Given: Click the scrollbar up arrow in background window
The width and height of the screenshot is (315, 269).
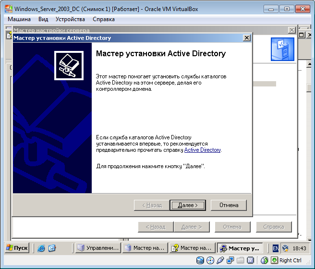Looking at the screenshot, I should coord(309,64).
